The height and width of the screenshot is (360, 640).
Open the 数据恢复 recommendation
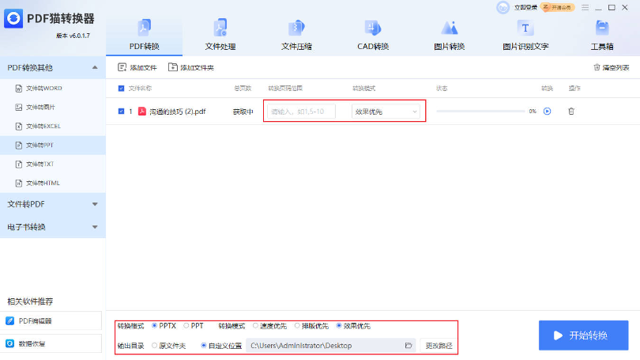point(51,343)
